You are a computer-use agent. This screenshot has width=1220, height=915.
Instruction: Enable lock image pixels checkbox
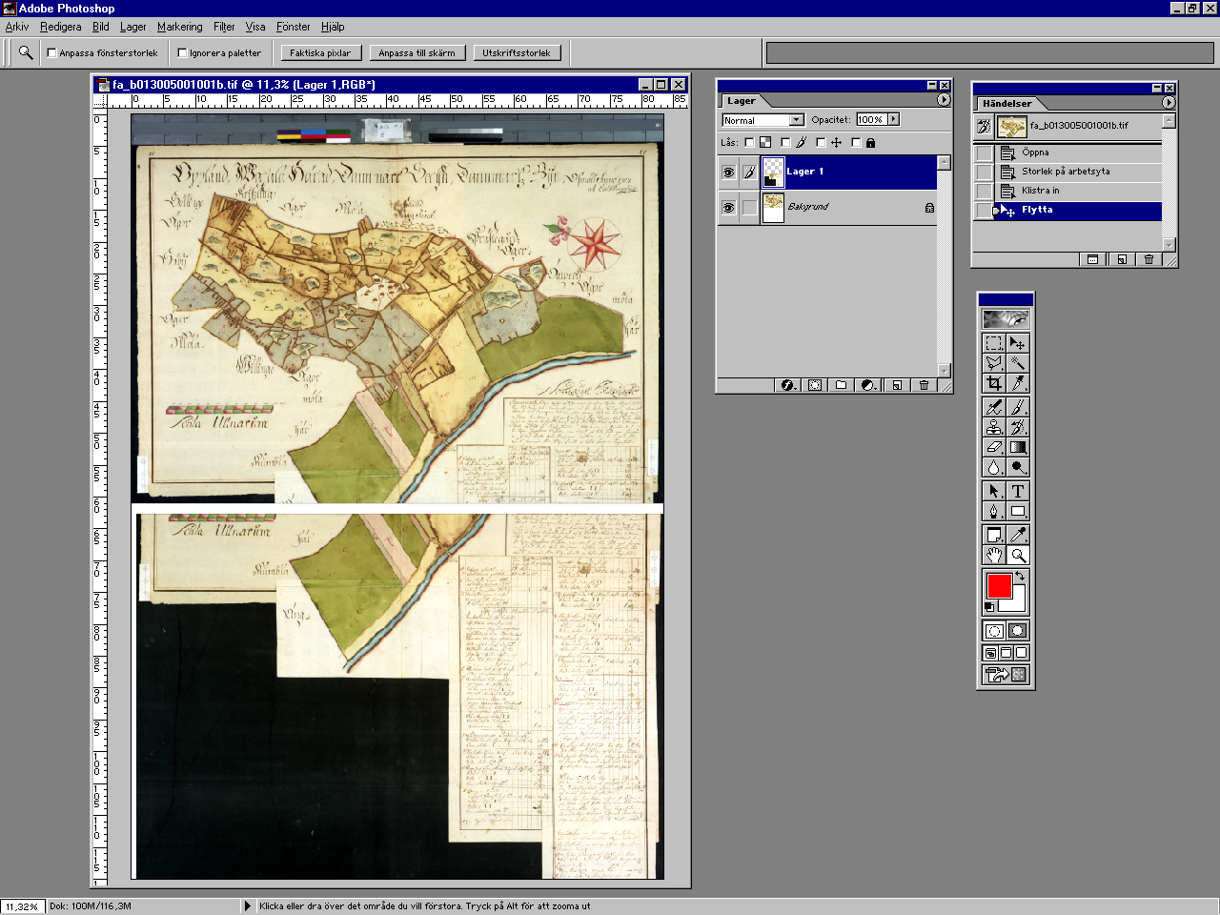[785, 143]
